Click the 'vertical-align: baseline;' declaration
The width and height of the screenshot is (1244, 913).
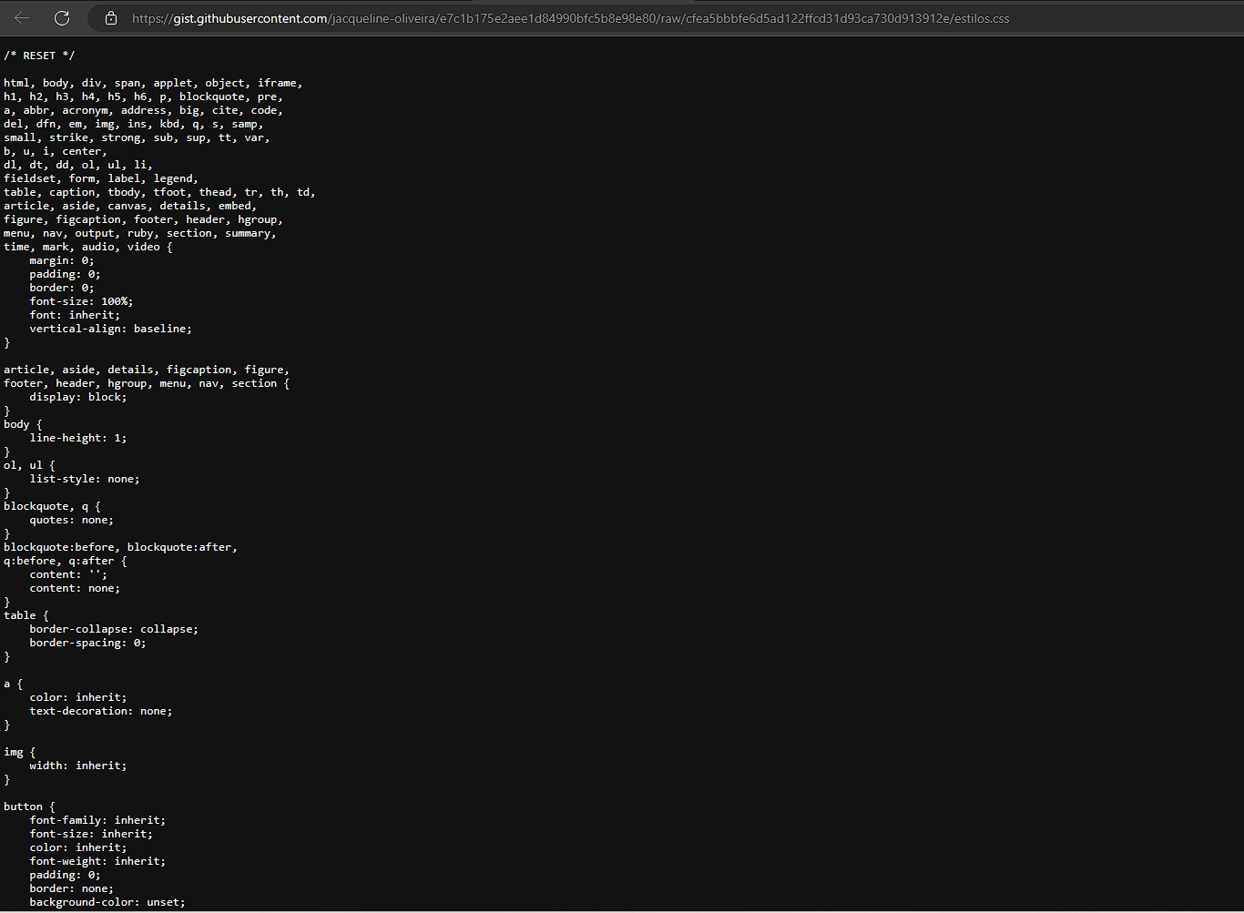click(111, 329)
